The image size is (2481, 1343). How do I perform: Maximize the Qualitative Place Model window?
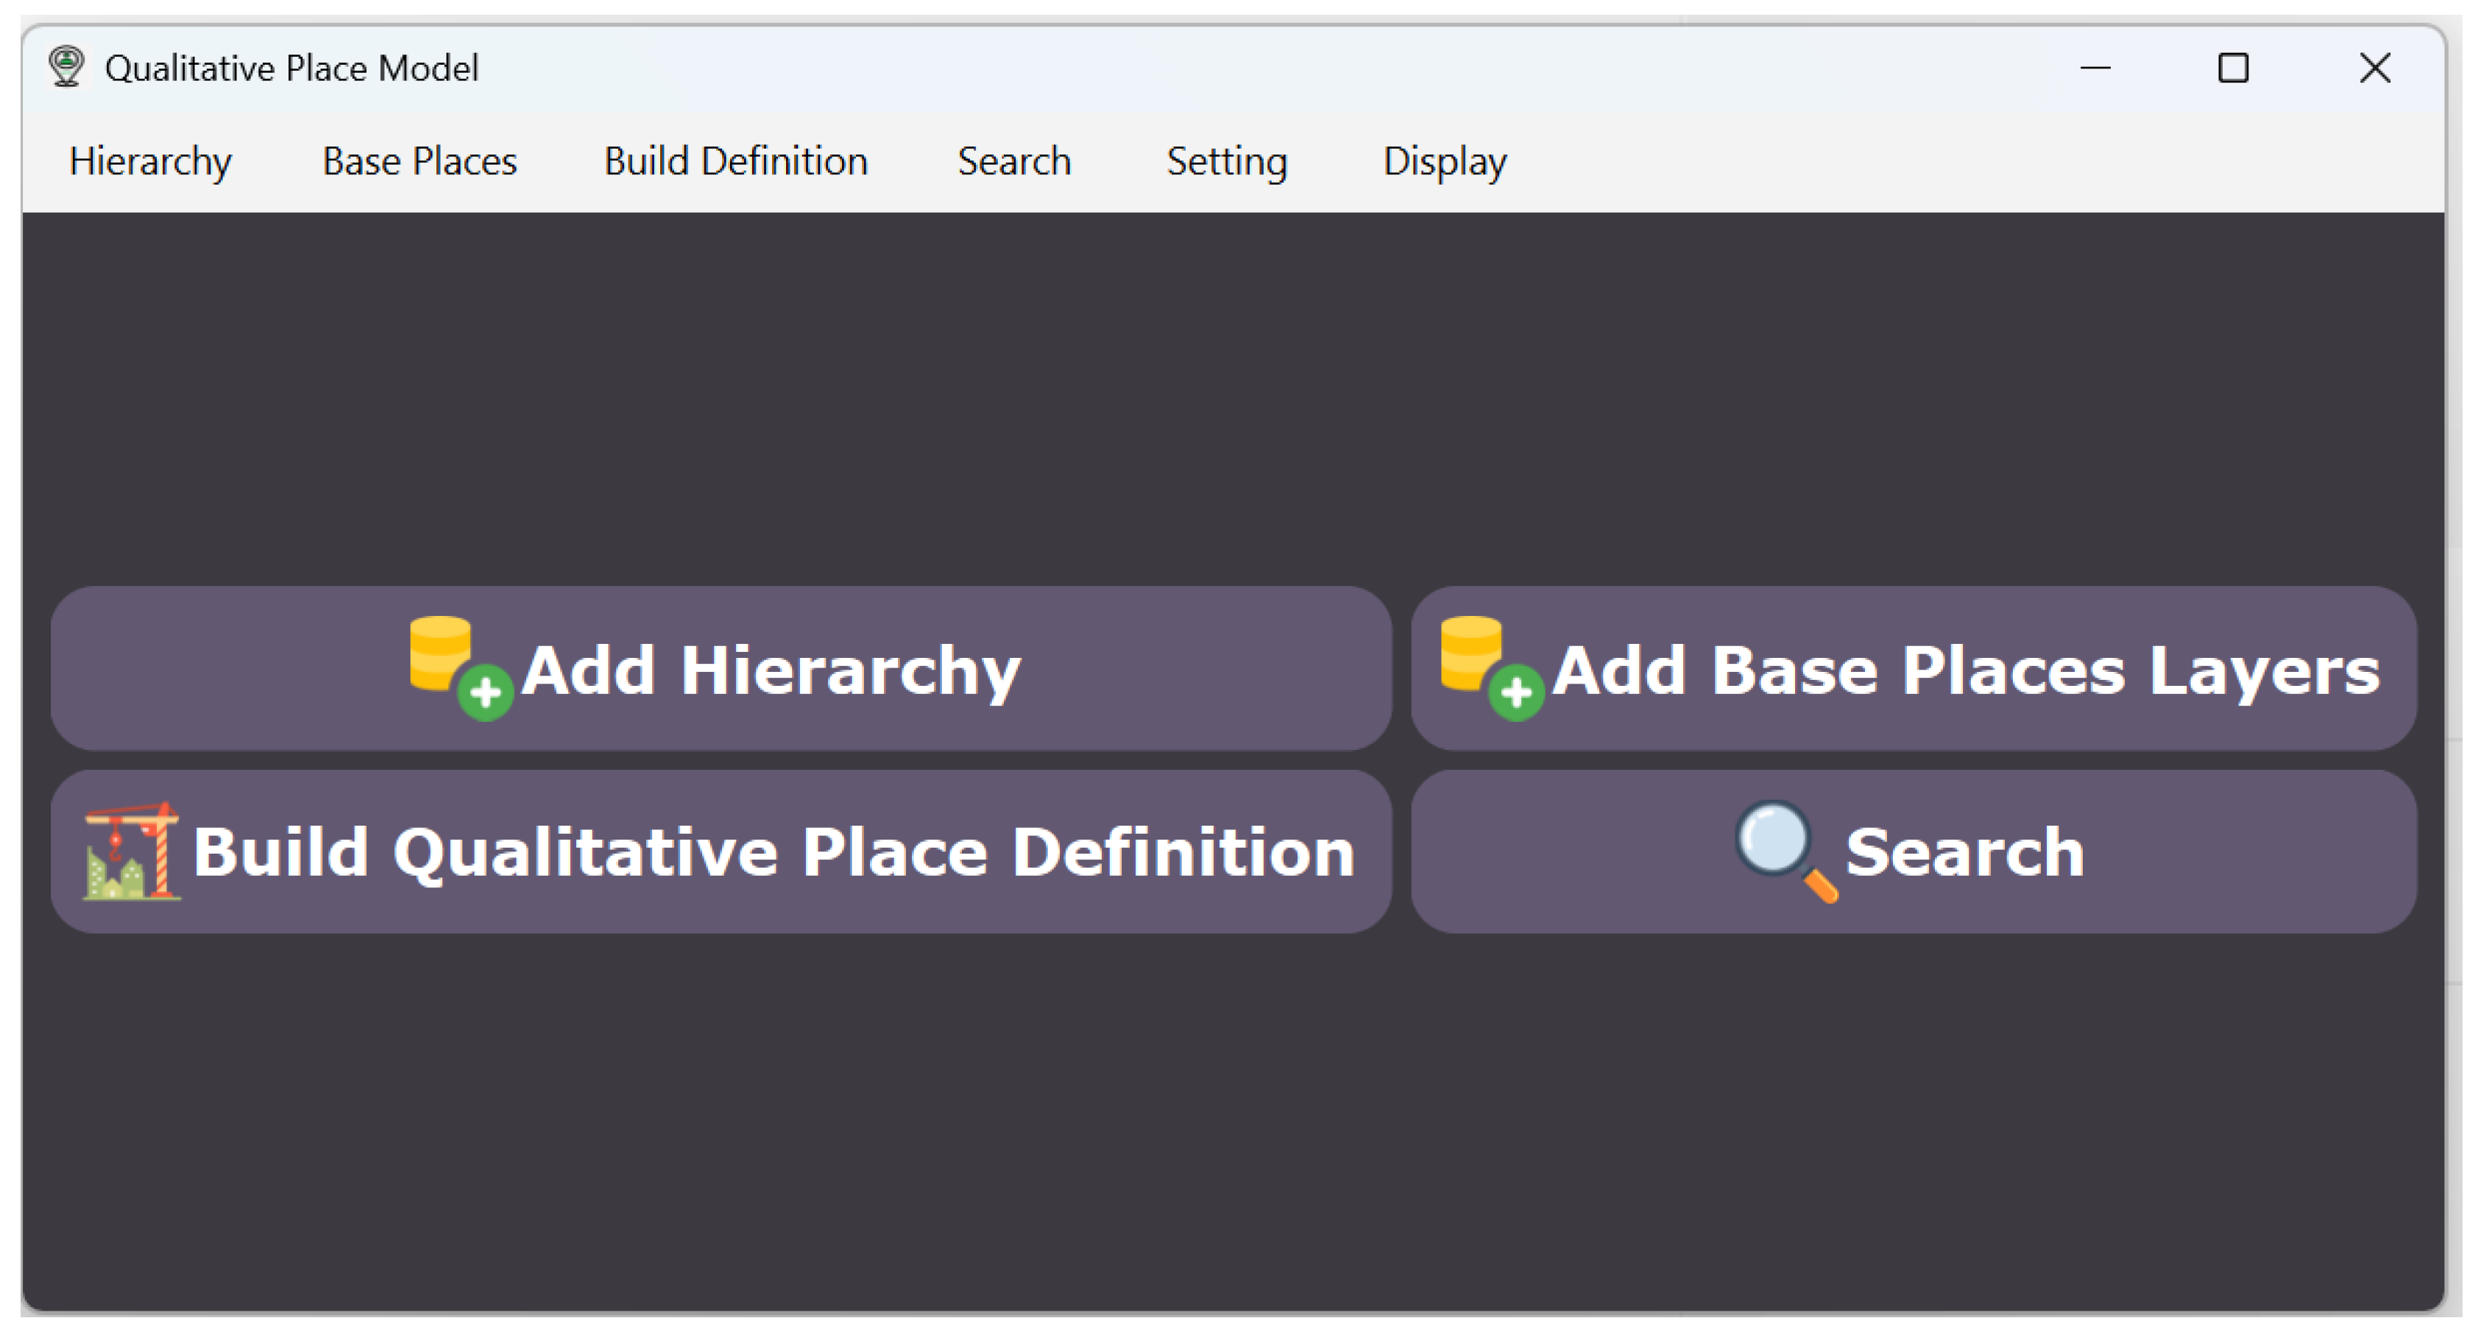tap(2232, 68)
